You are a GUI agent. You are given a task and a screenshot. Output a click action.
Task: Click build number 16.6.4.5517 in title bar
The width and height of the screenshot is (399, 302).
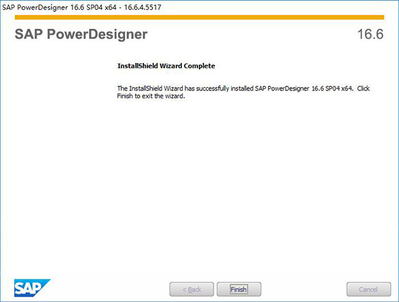[x=143, y=7]
